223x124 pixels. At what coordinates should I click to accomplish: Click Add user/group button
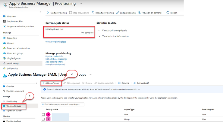coord(51,83)
